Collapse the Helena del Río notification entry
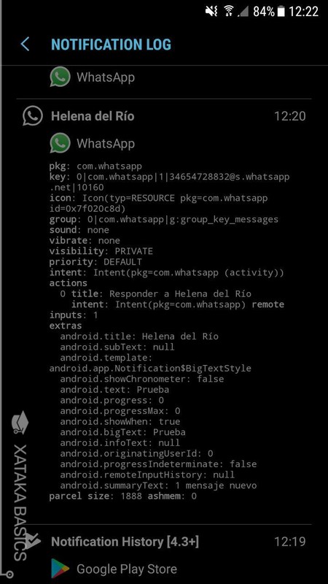This screenshot has width=328, height=584. coord(163,116)
